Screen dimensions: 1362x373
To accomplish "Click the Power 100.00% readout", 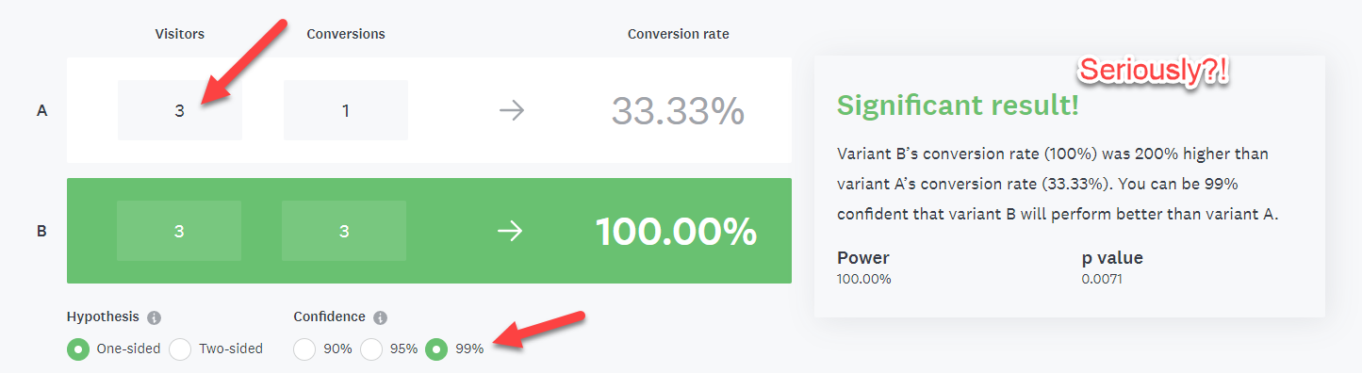I will click(864, 268).
